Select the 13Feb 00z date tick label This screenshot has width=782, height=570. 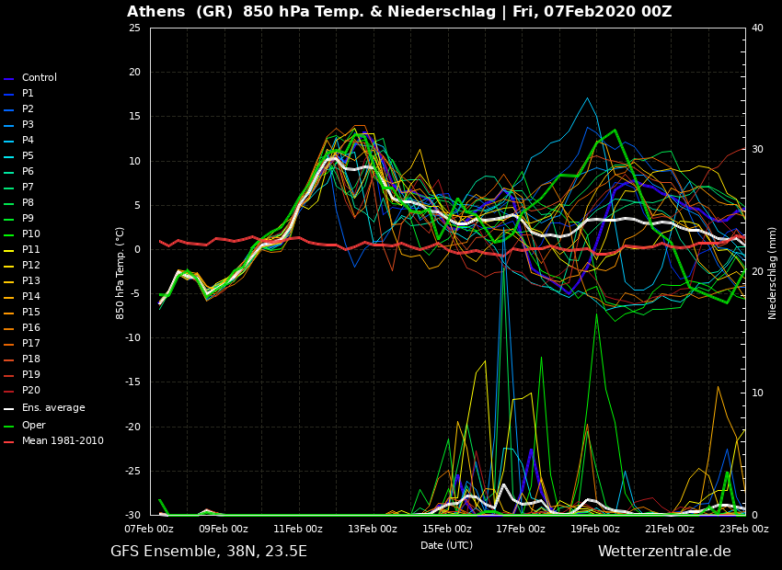coord(373,530)
